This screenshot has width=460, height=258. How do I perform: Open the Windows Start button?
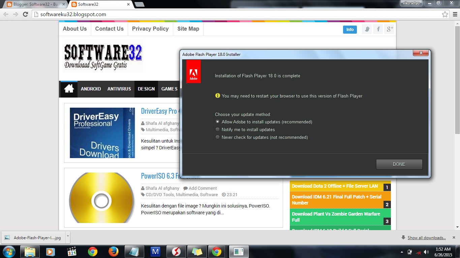click(x=9, y=252)
